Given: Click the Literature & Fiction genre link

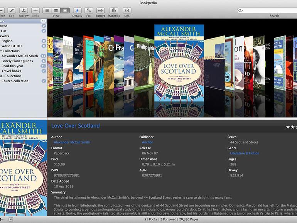Looking at the screenshot, I should [245, 153].
